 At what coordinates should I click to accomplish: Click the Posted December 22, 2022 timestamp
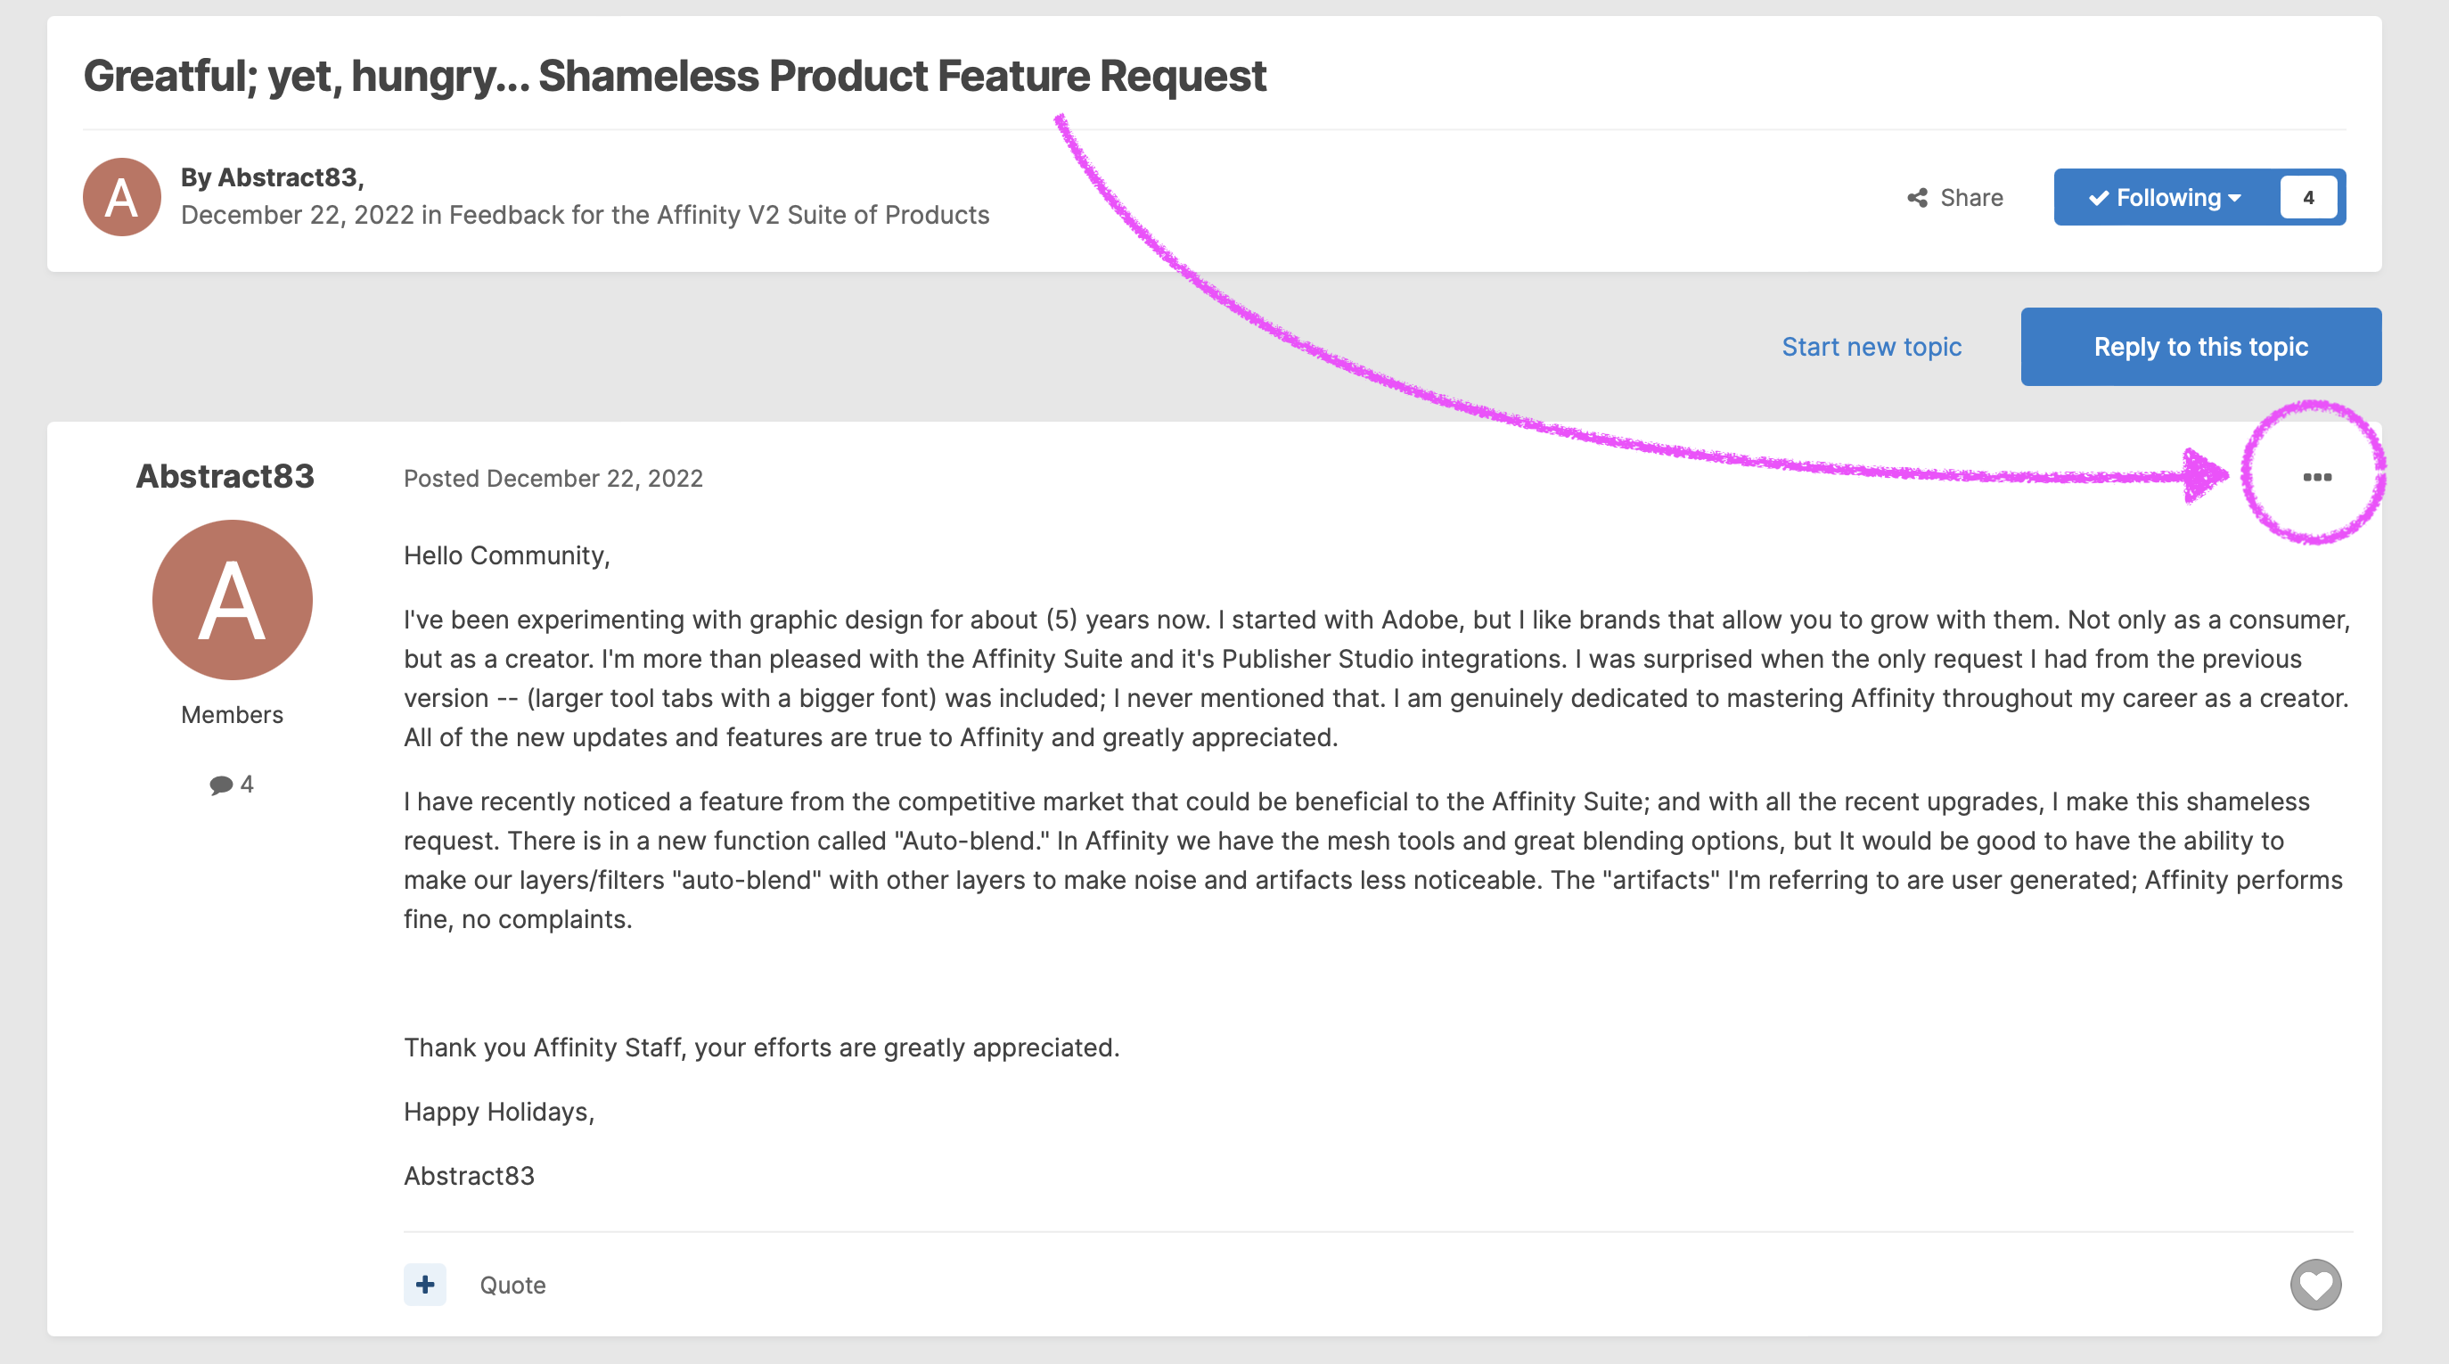tap(553, 478)
